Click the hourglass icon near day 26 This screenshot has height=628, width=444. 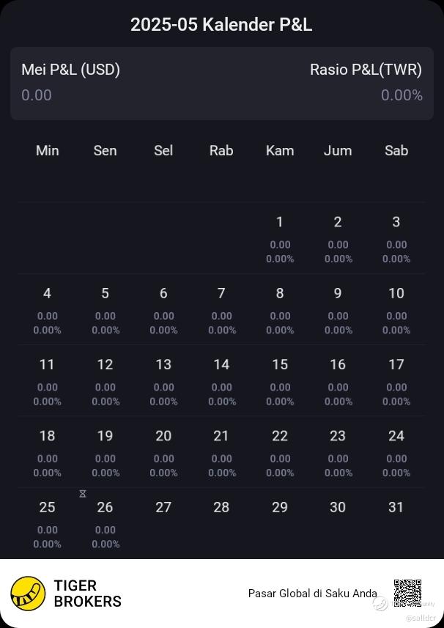click(x=83, y=494)
